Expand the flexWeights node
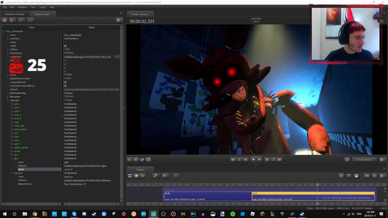The width and height of the screenshot is (388, 218). 8,53
